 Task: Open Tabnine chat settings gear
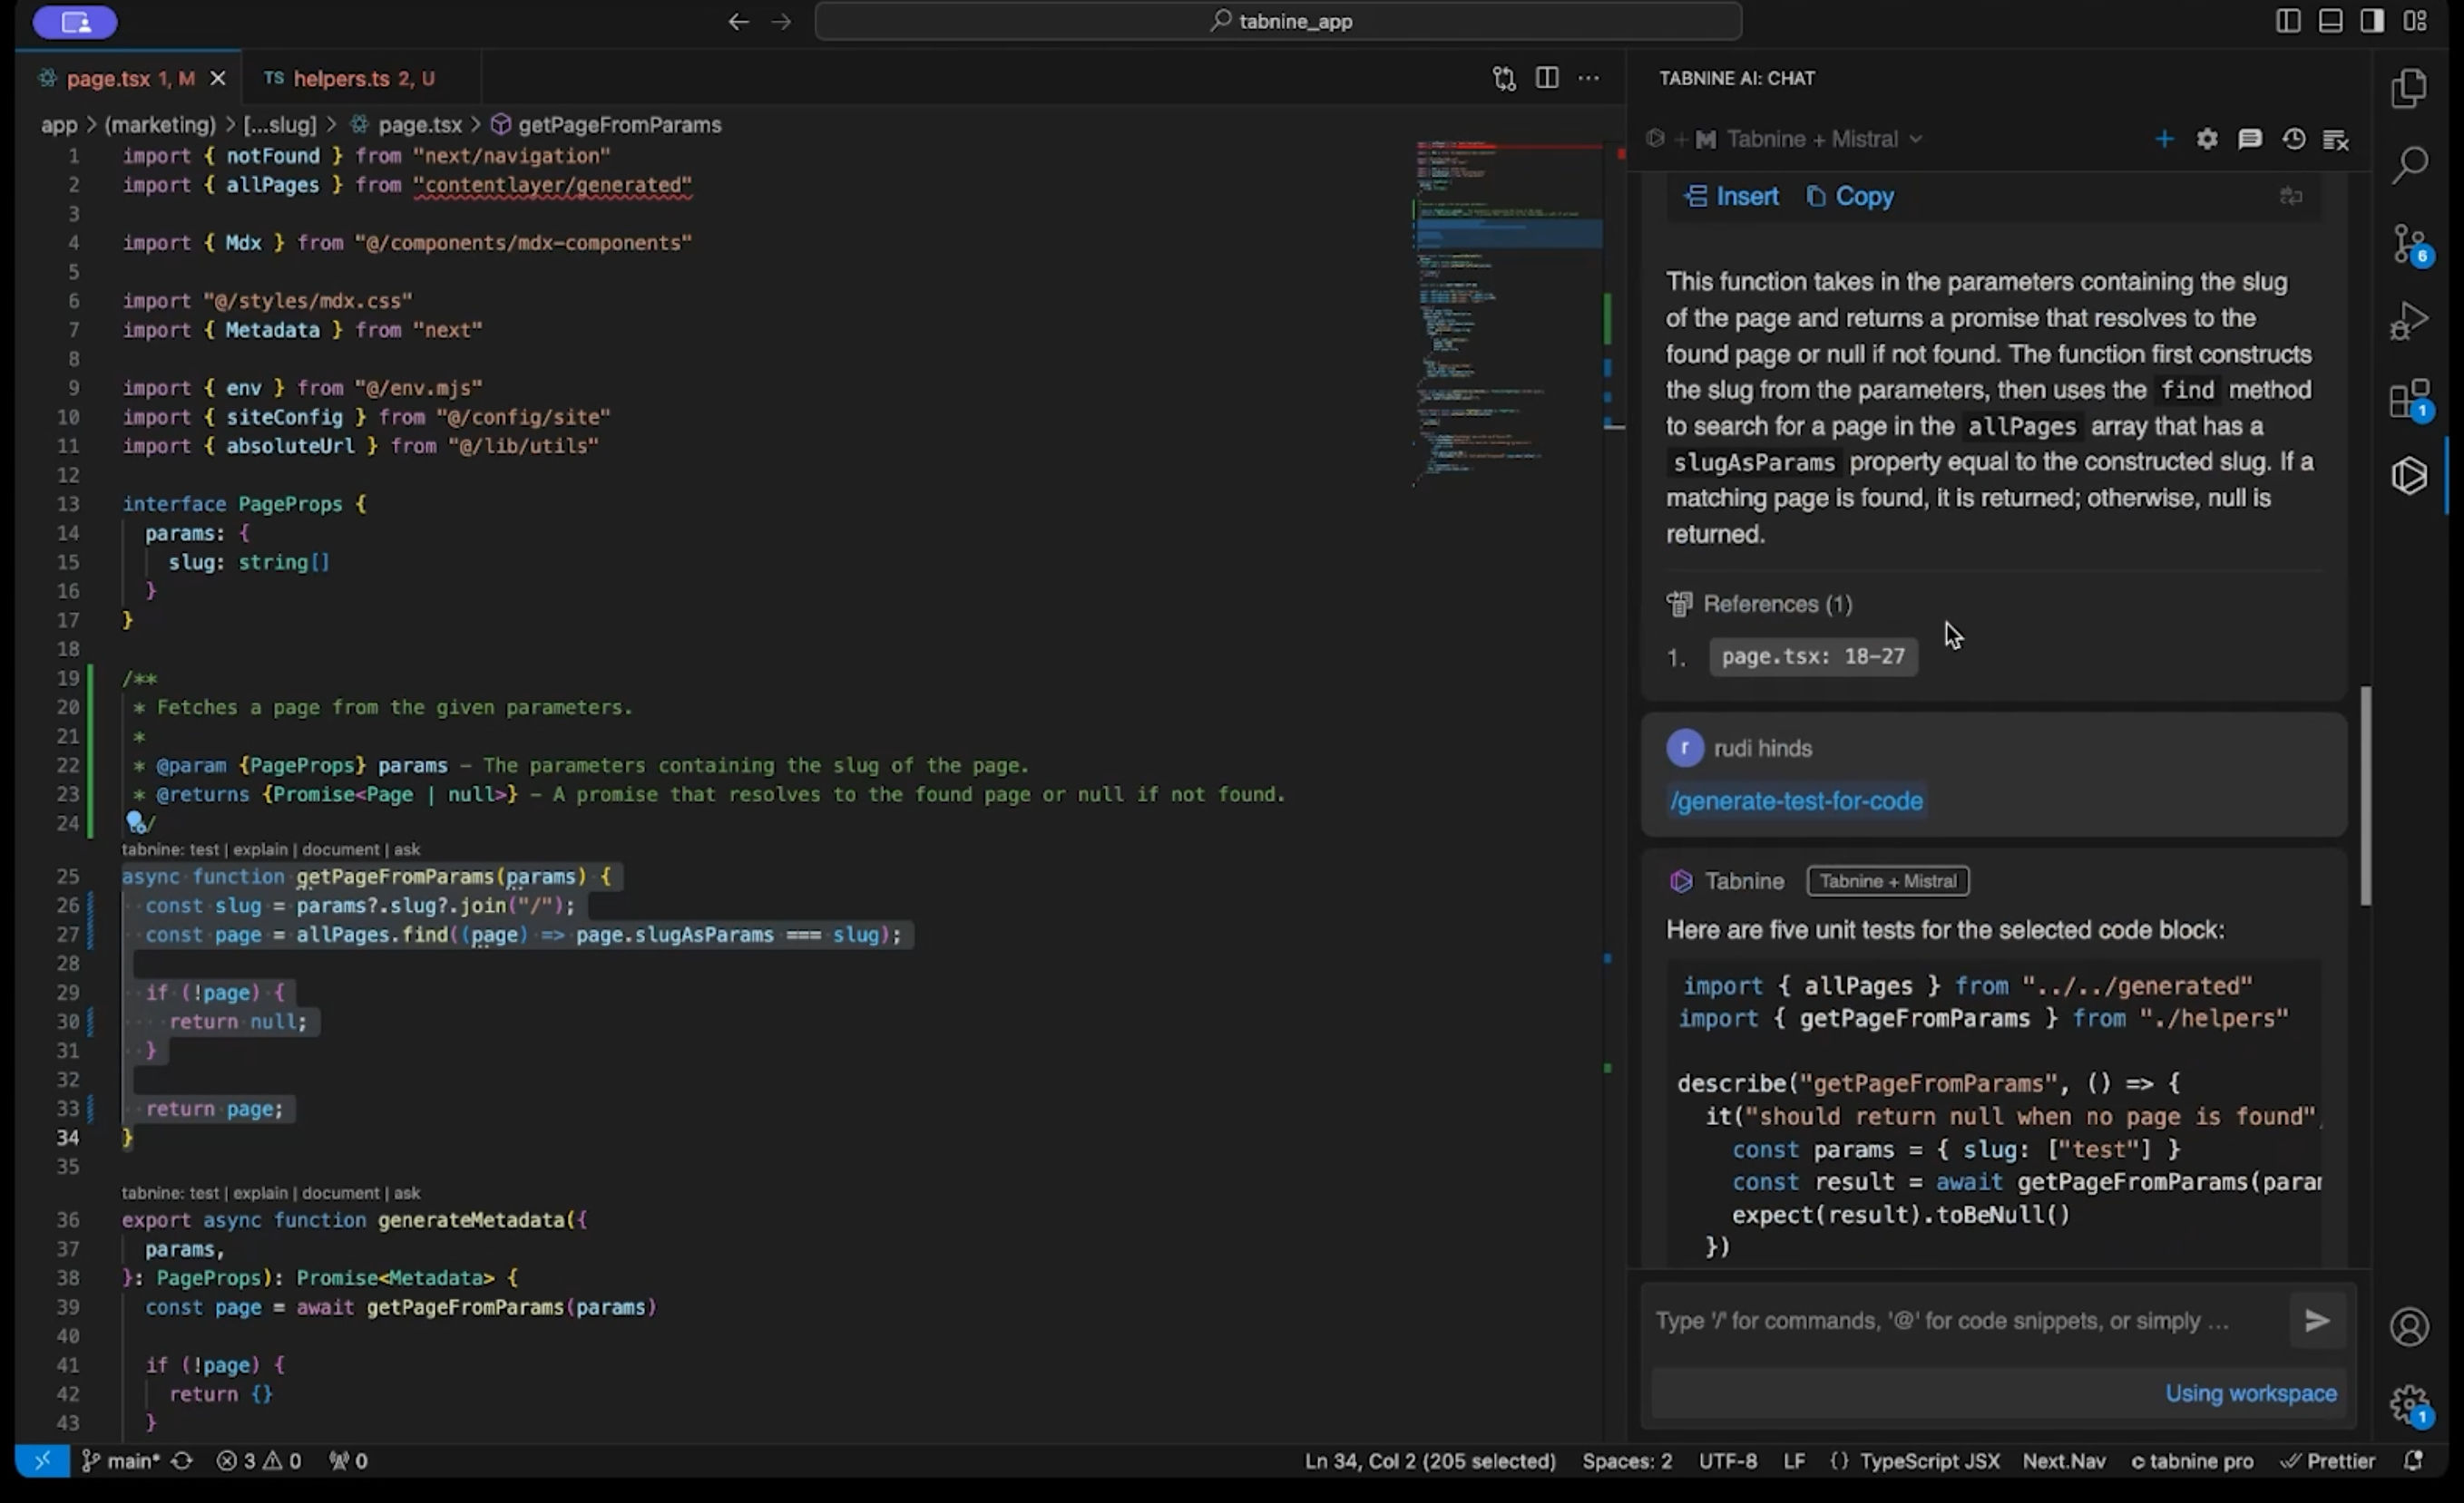pyautogui.click(x=2207, y=139)
